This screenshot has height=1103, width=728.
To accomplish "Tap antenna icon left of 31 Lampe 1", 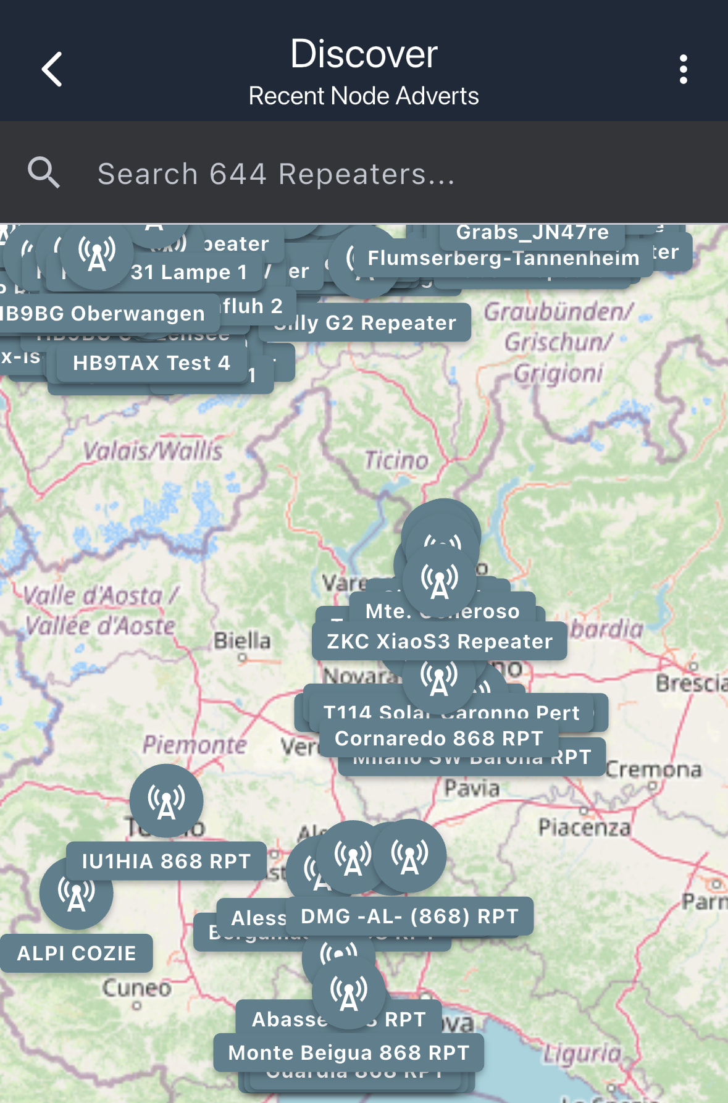I will 97,253.
